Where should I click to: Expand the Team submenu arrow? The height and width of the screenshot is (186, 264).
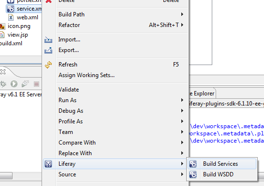coord(182,132)
